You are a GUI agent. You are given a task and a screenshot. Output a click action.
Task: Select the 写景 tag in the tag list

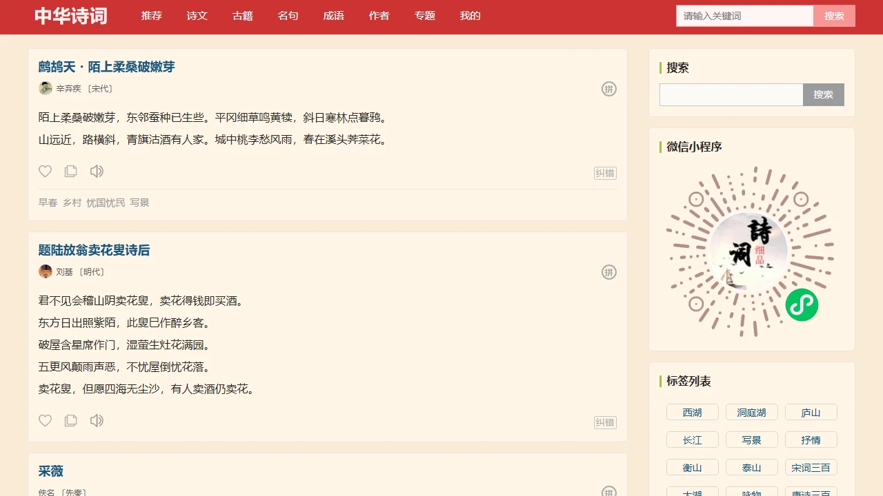[x=751, y=440]
